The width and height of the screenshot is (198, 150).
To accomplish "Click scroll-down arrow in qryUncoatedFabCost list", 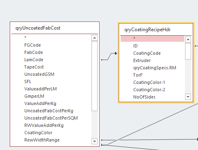I will click(94, 141).
